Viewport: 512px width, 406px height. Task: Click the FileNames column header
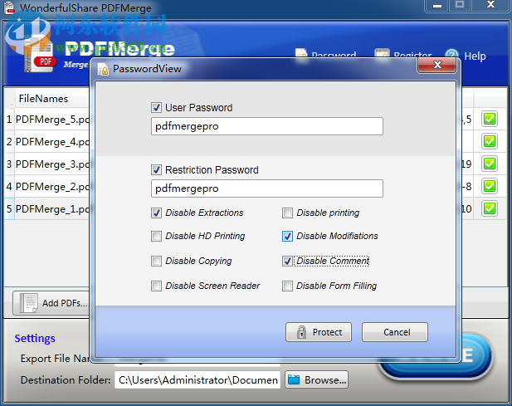pos(52,98)
